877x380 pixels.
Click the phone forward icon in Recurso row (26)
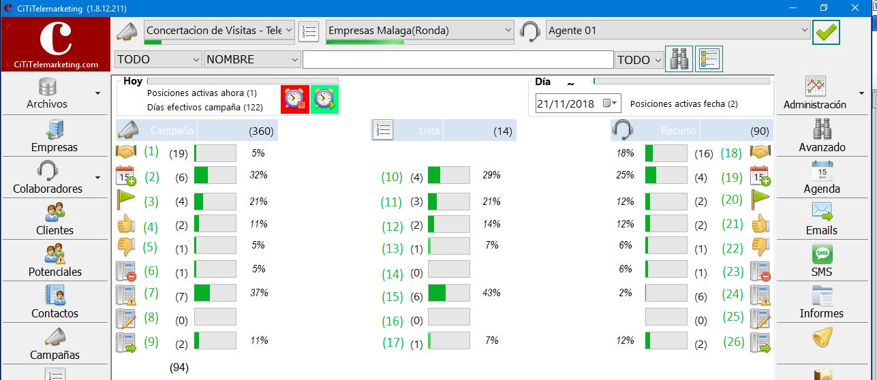coord(760,342)
